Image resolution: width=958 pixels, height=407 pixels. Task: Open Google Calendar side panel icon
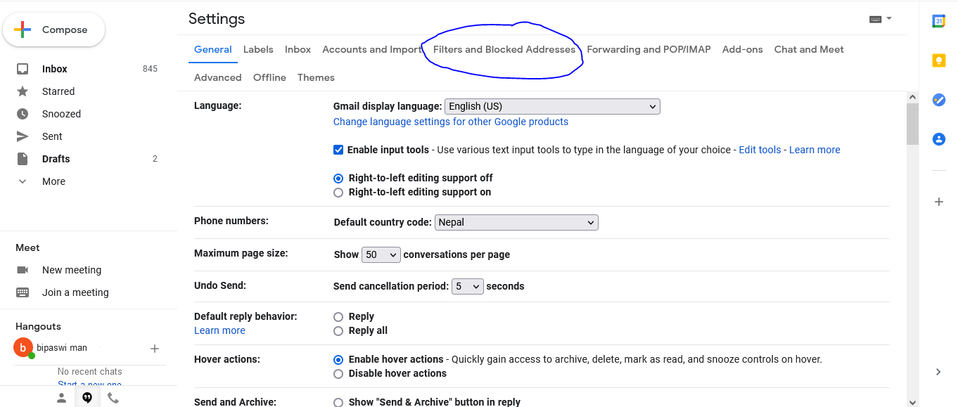click(938, 21)
